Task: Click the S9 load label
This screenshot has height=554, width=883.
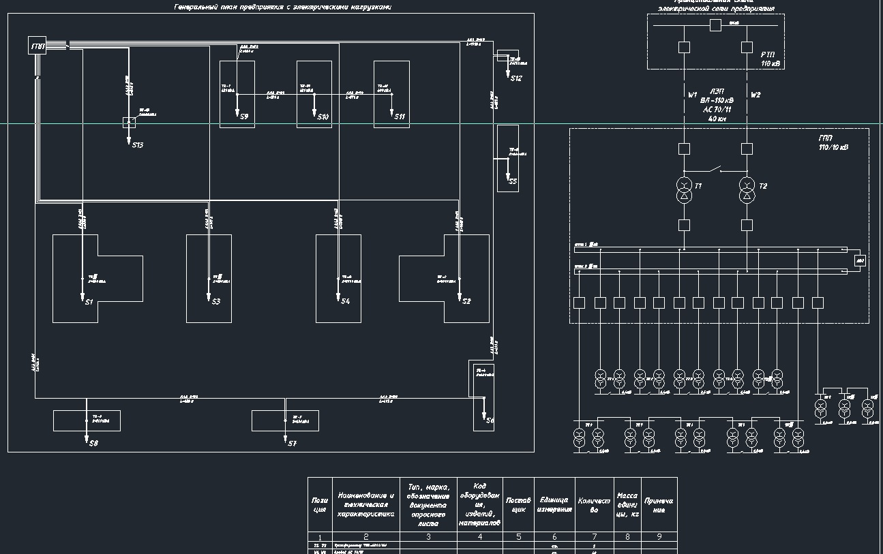Action: [243, 117]
